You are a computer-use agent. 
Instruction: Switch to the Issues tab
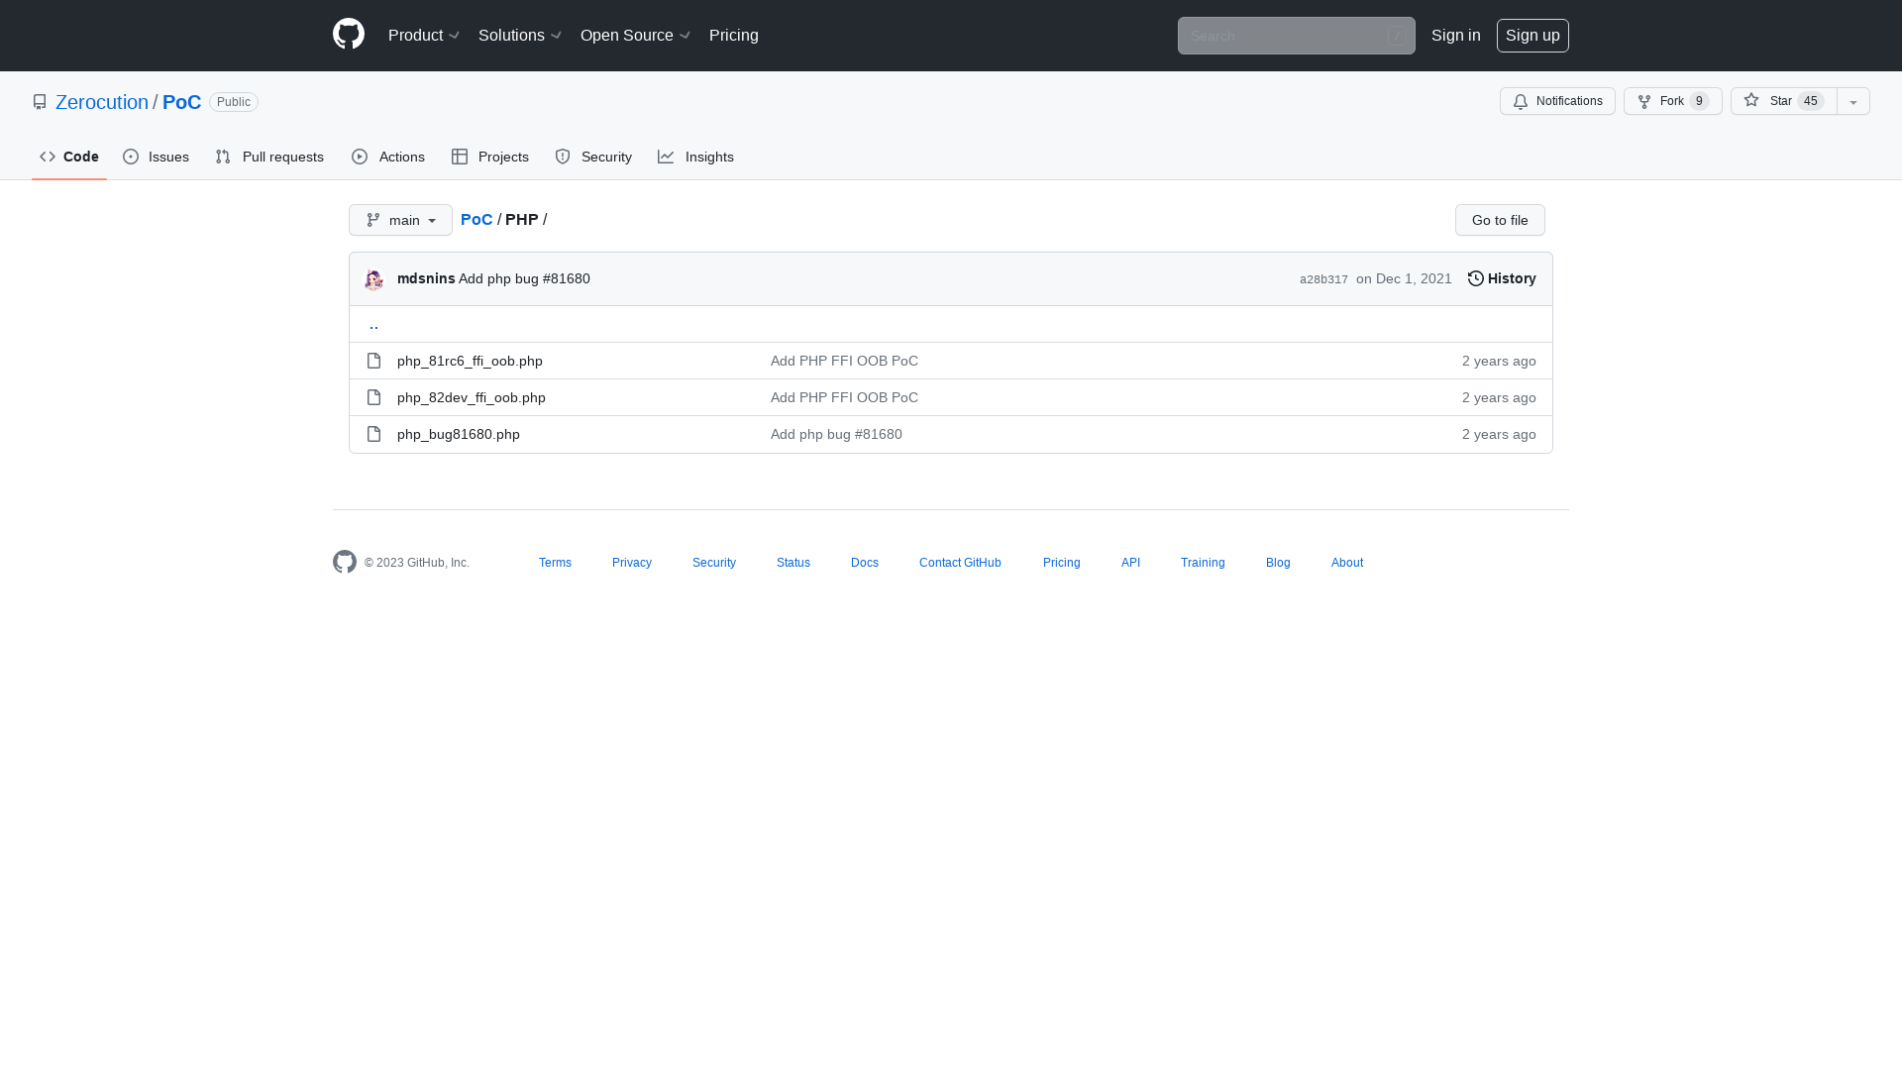click(156, 157)
